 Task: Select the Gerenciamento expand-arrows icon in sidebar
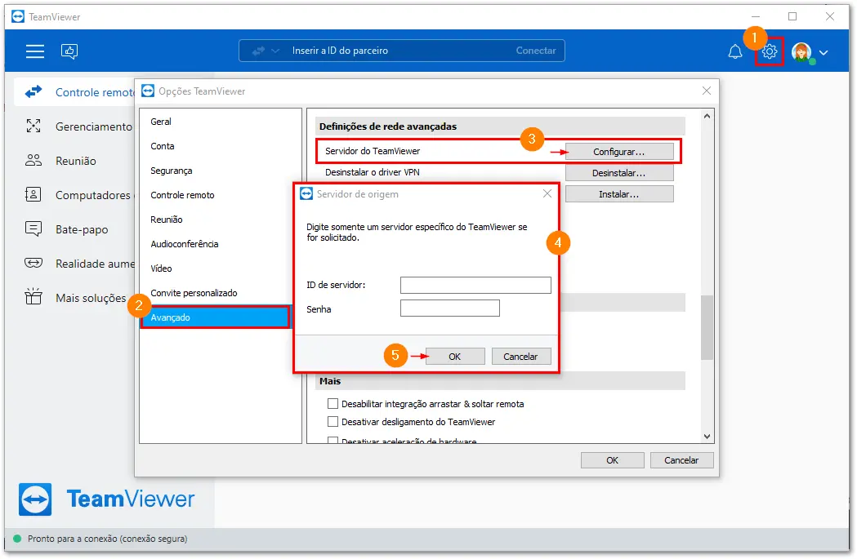33,126
